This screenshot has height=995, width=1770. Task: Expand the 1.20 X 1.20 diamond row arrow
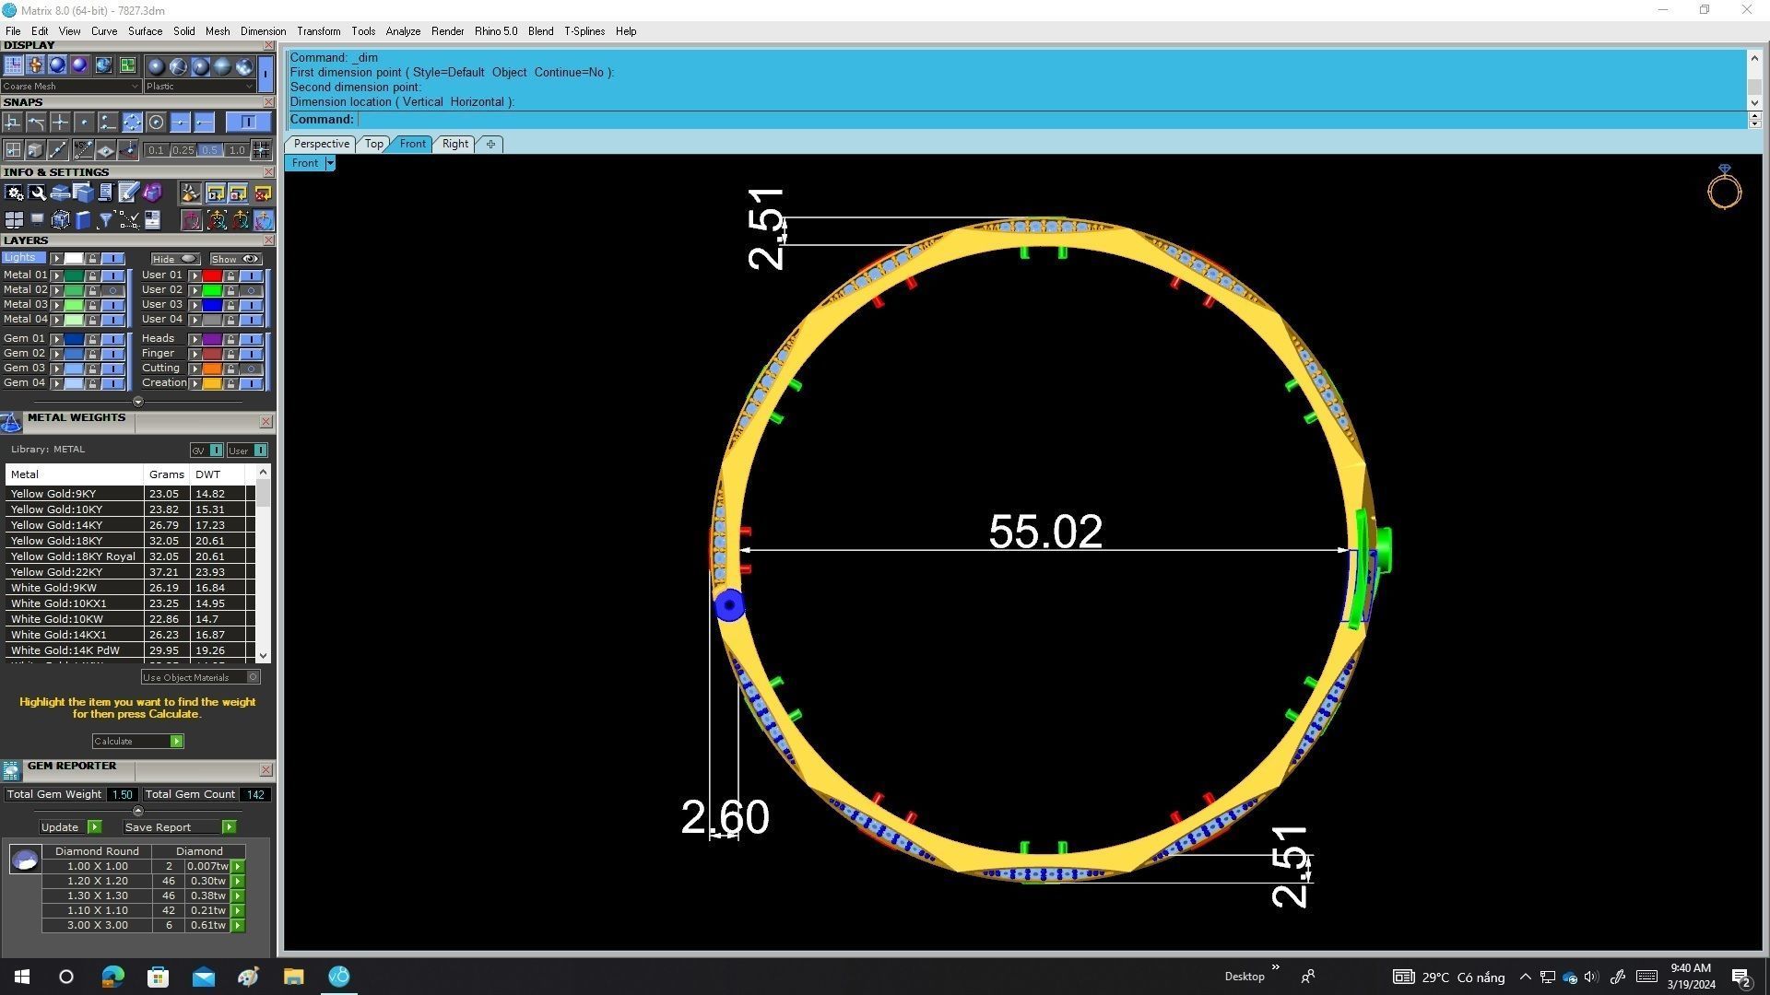[238, 882]
